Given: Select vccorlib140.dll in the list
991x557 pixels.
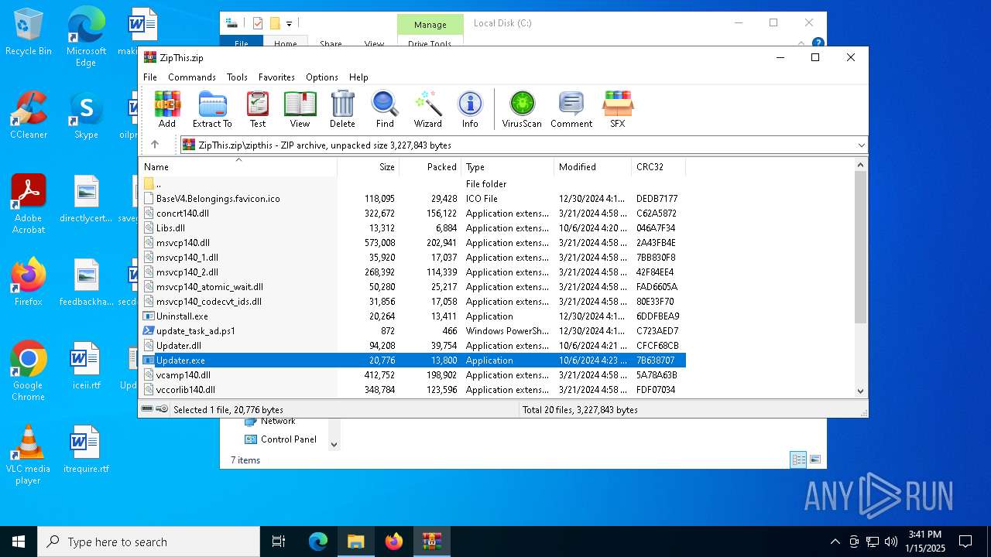Looking at the screenshot, I should coord(413,390).
